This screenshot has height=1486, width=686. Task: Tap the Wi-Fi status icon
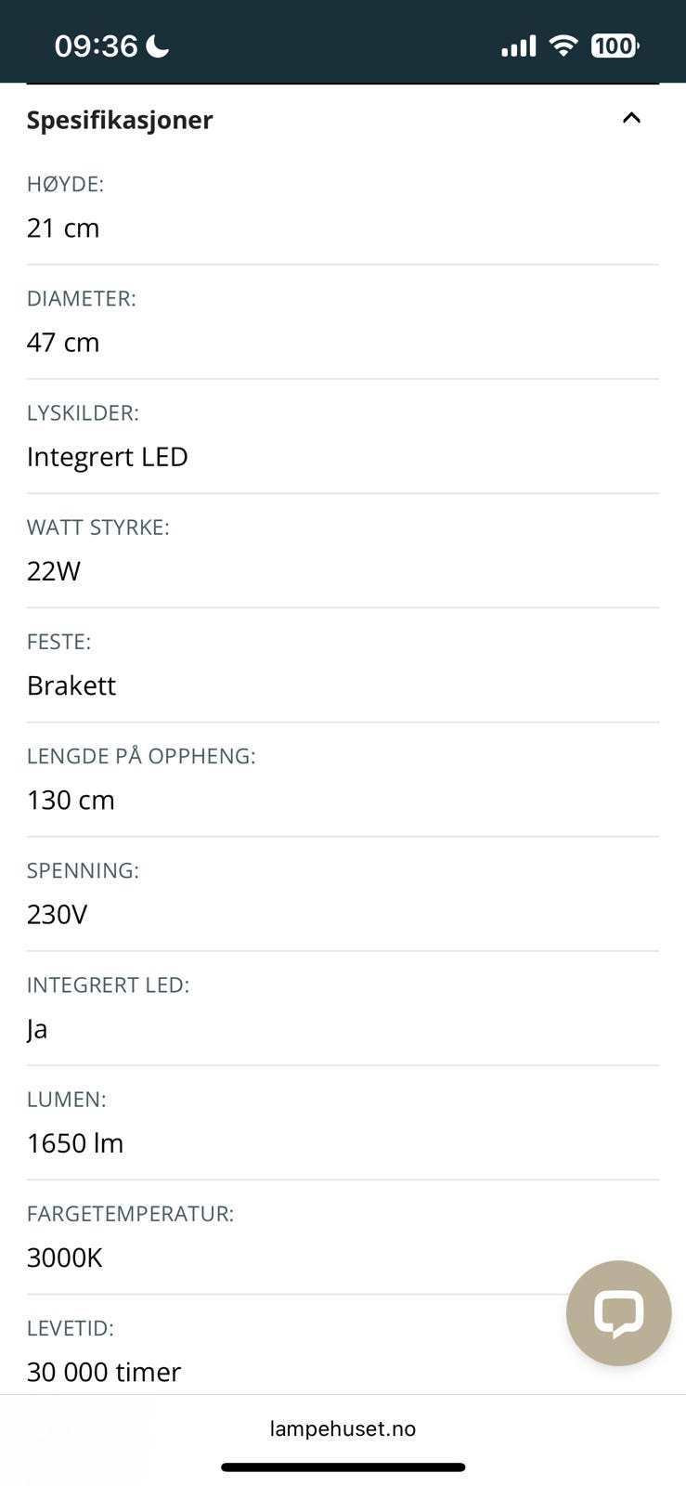pos(563,46)
